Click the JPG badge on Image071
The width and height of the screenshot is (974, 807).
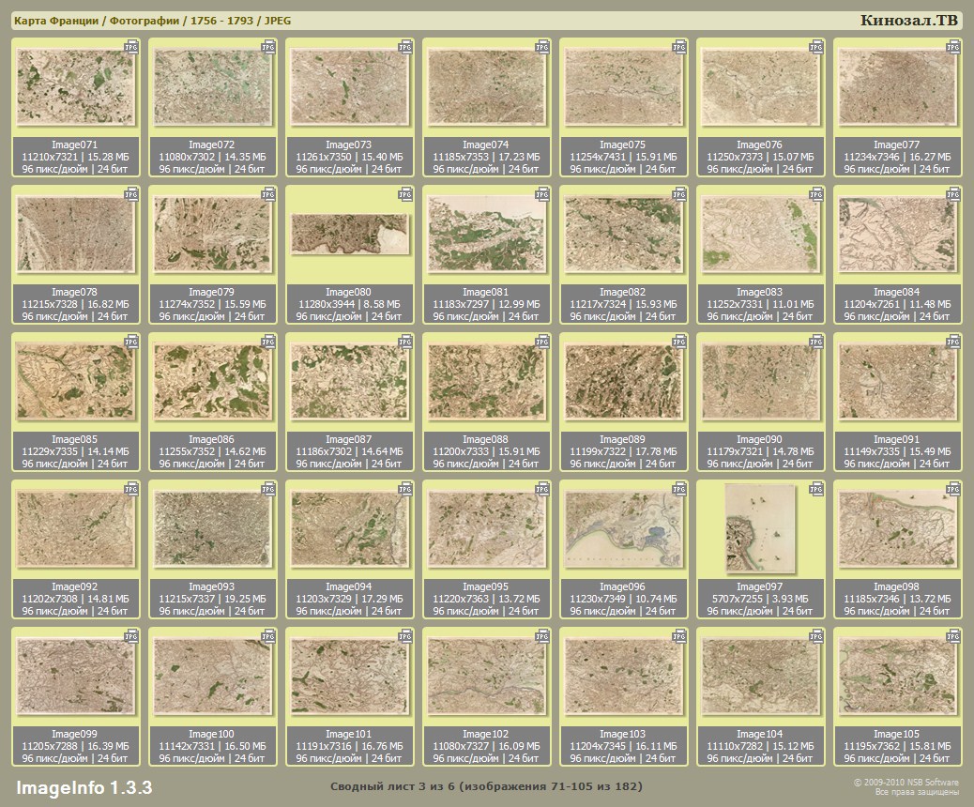click(x=131, y=46)
